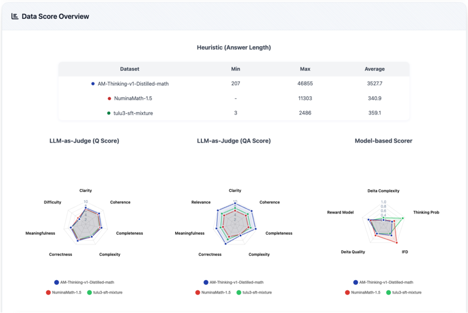Viewport: 468px width, 313px height.
Task: Click the green dot beside tulu3-sft-mixture in table
Action: pos(109,113)
